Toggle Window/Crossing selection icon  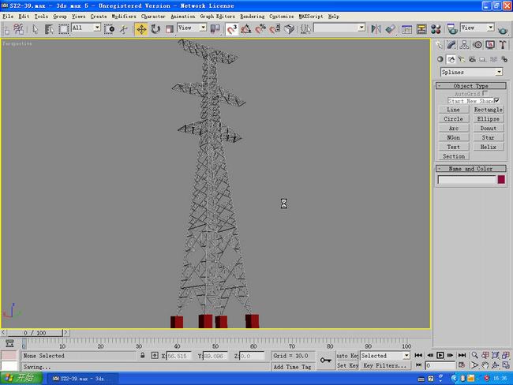(x=109, y=29)
